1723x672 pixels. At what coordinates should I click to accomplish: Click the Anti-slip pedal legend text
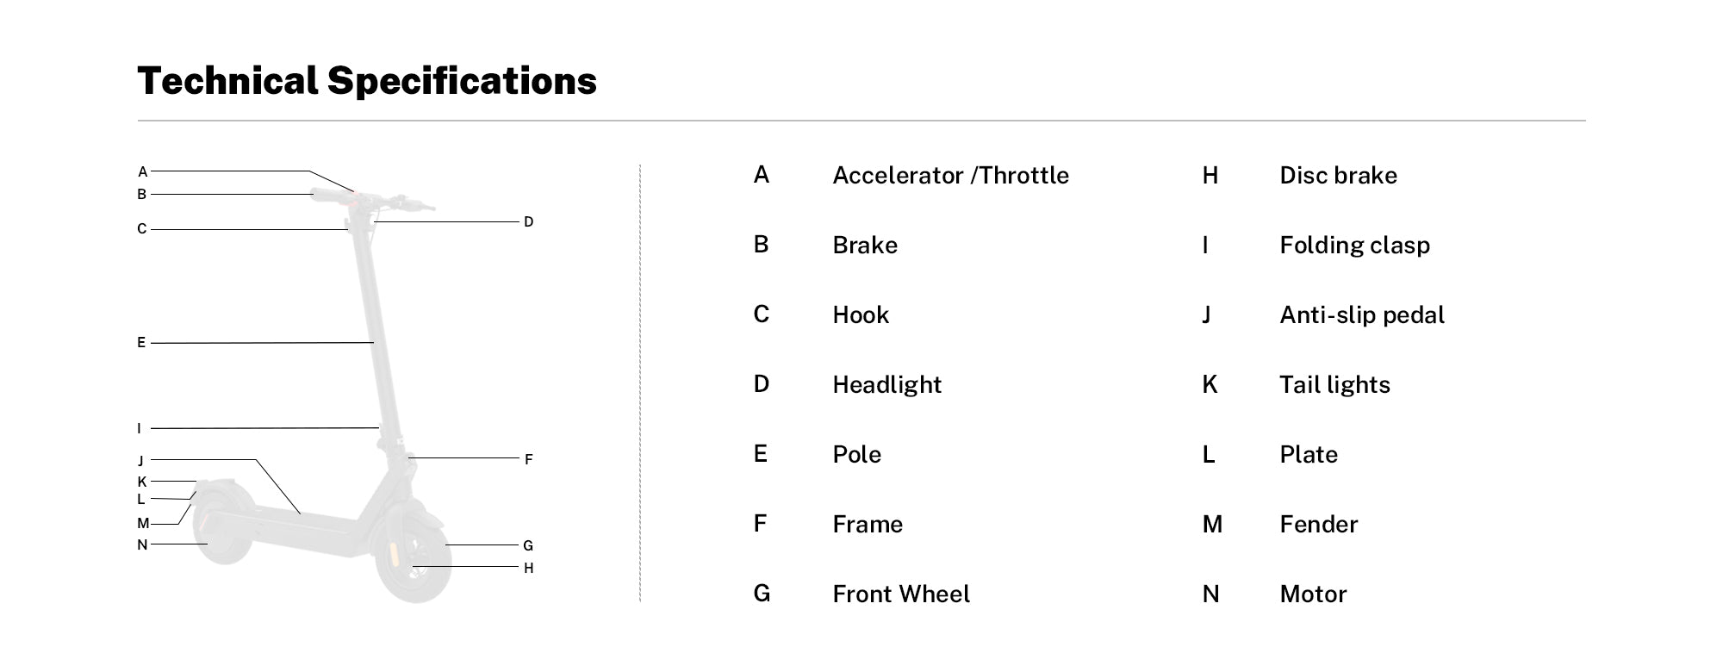tap(1361, 315)
